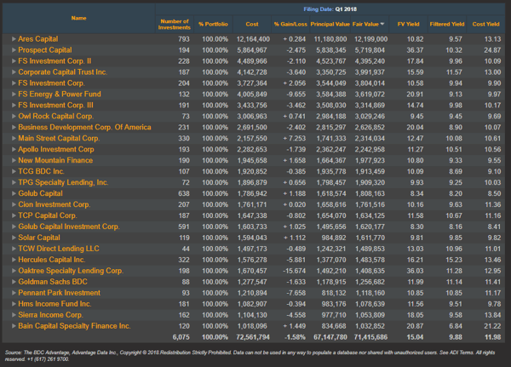Select Main Street gain value + 7.253
This screenshot has height=367, width=511.
point(295,138)
